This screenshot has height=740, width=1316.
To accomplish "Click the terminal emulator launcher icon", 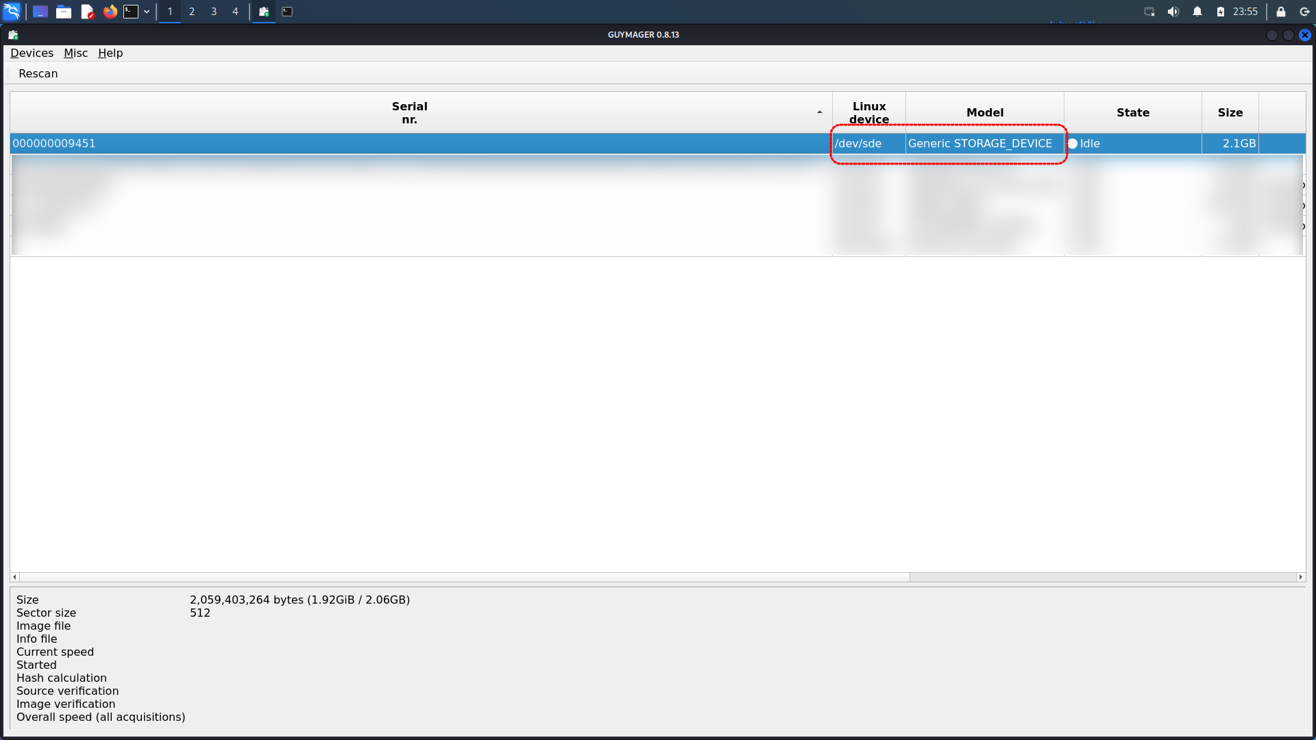I will [x=131, y=12].
